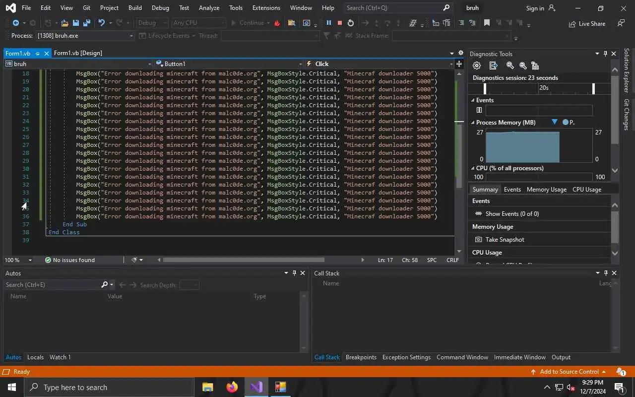635x397 pixels.
Task: Click the Select Tools icon in Diagnostic Tools
Action: 493,66
